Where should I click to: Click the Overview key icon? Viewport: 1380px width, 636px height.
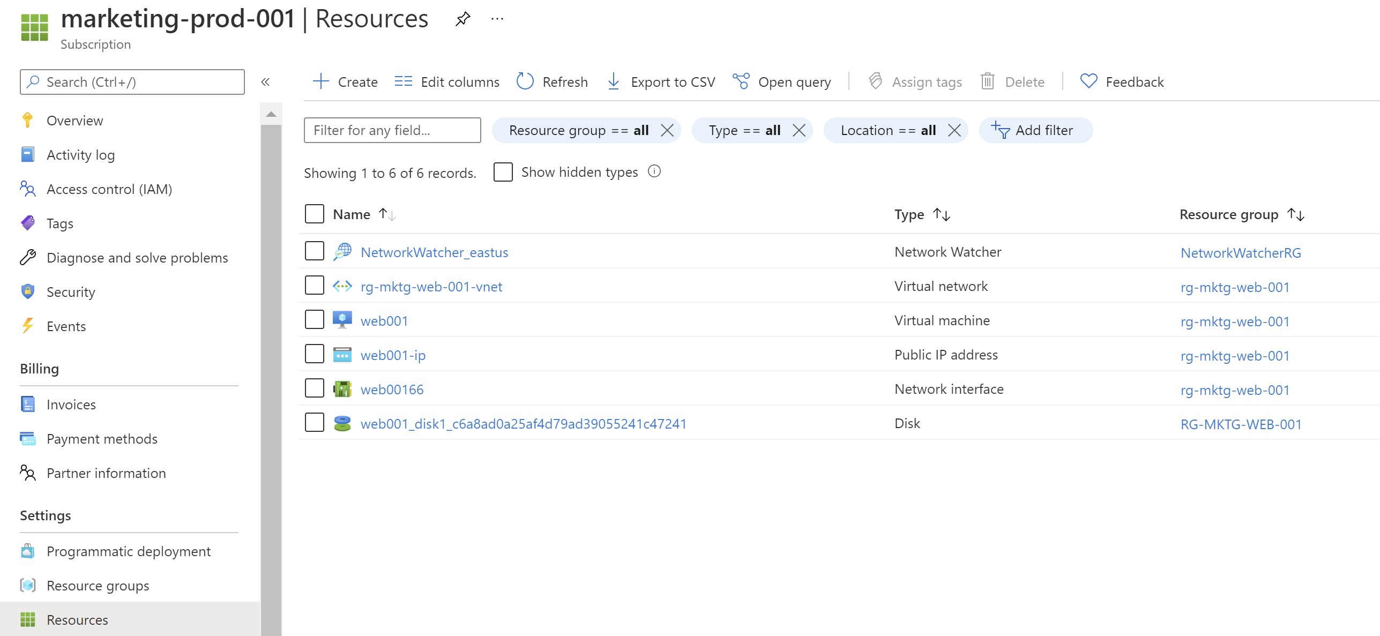[28, 120]
